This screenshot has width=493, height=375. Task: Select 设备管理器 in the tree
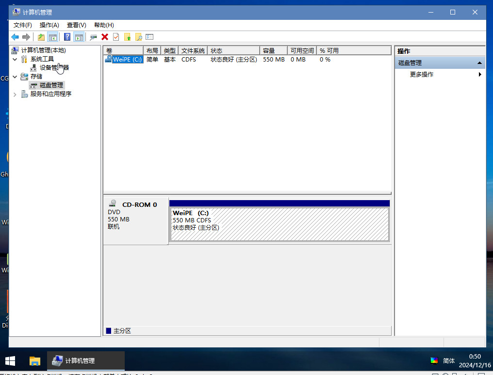click(54, 67)
